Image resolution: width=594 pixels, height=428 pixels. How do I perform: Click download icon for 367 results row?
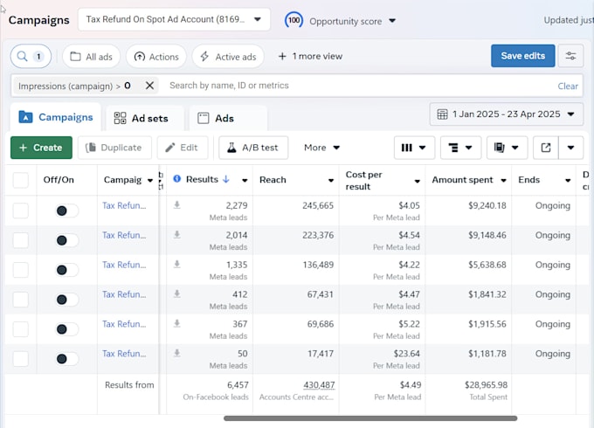click(x=177, y=323)
